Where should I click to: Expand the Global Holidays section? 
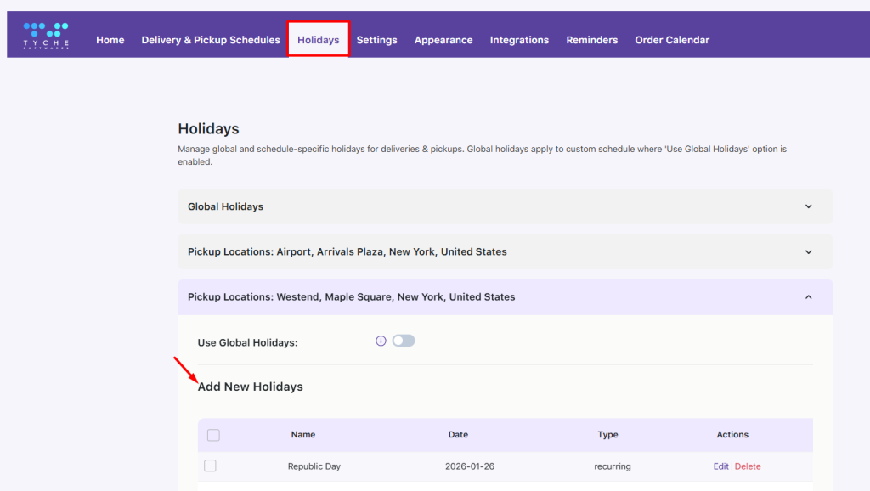[x=505, y=206]
